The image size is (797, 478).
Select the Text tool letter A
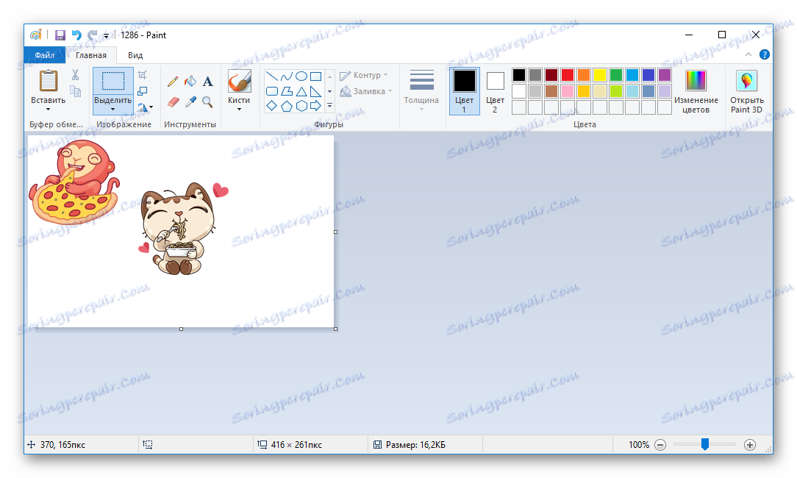click(207, 82)
